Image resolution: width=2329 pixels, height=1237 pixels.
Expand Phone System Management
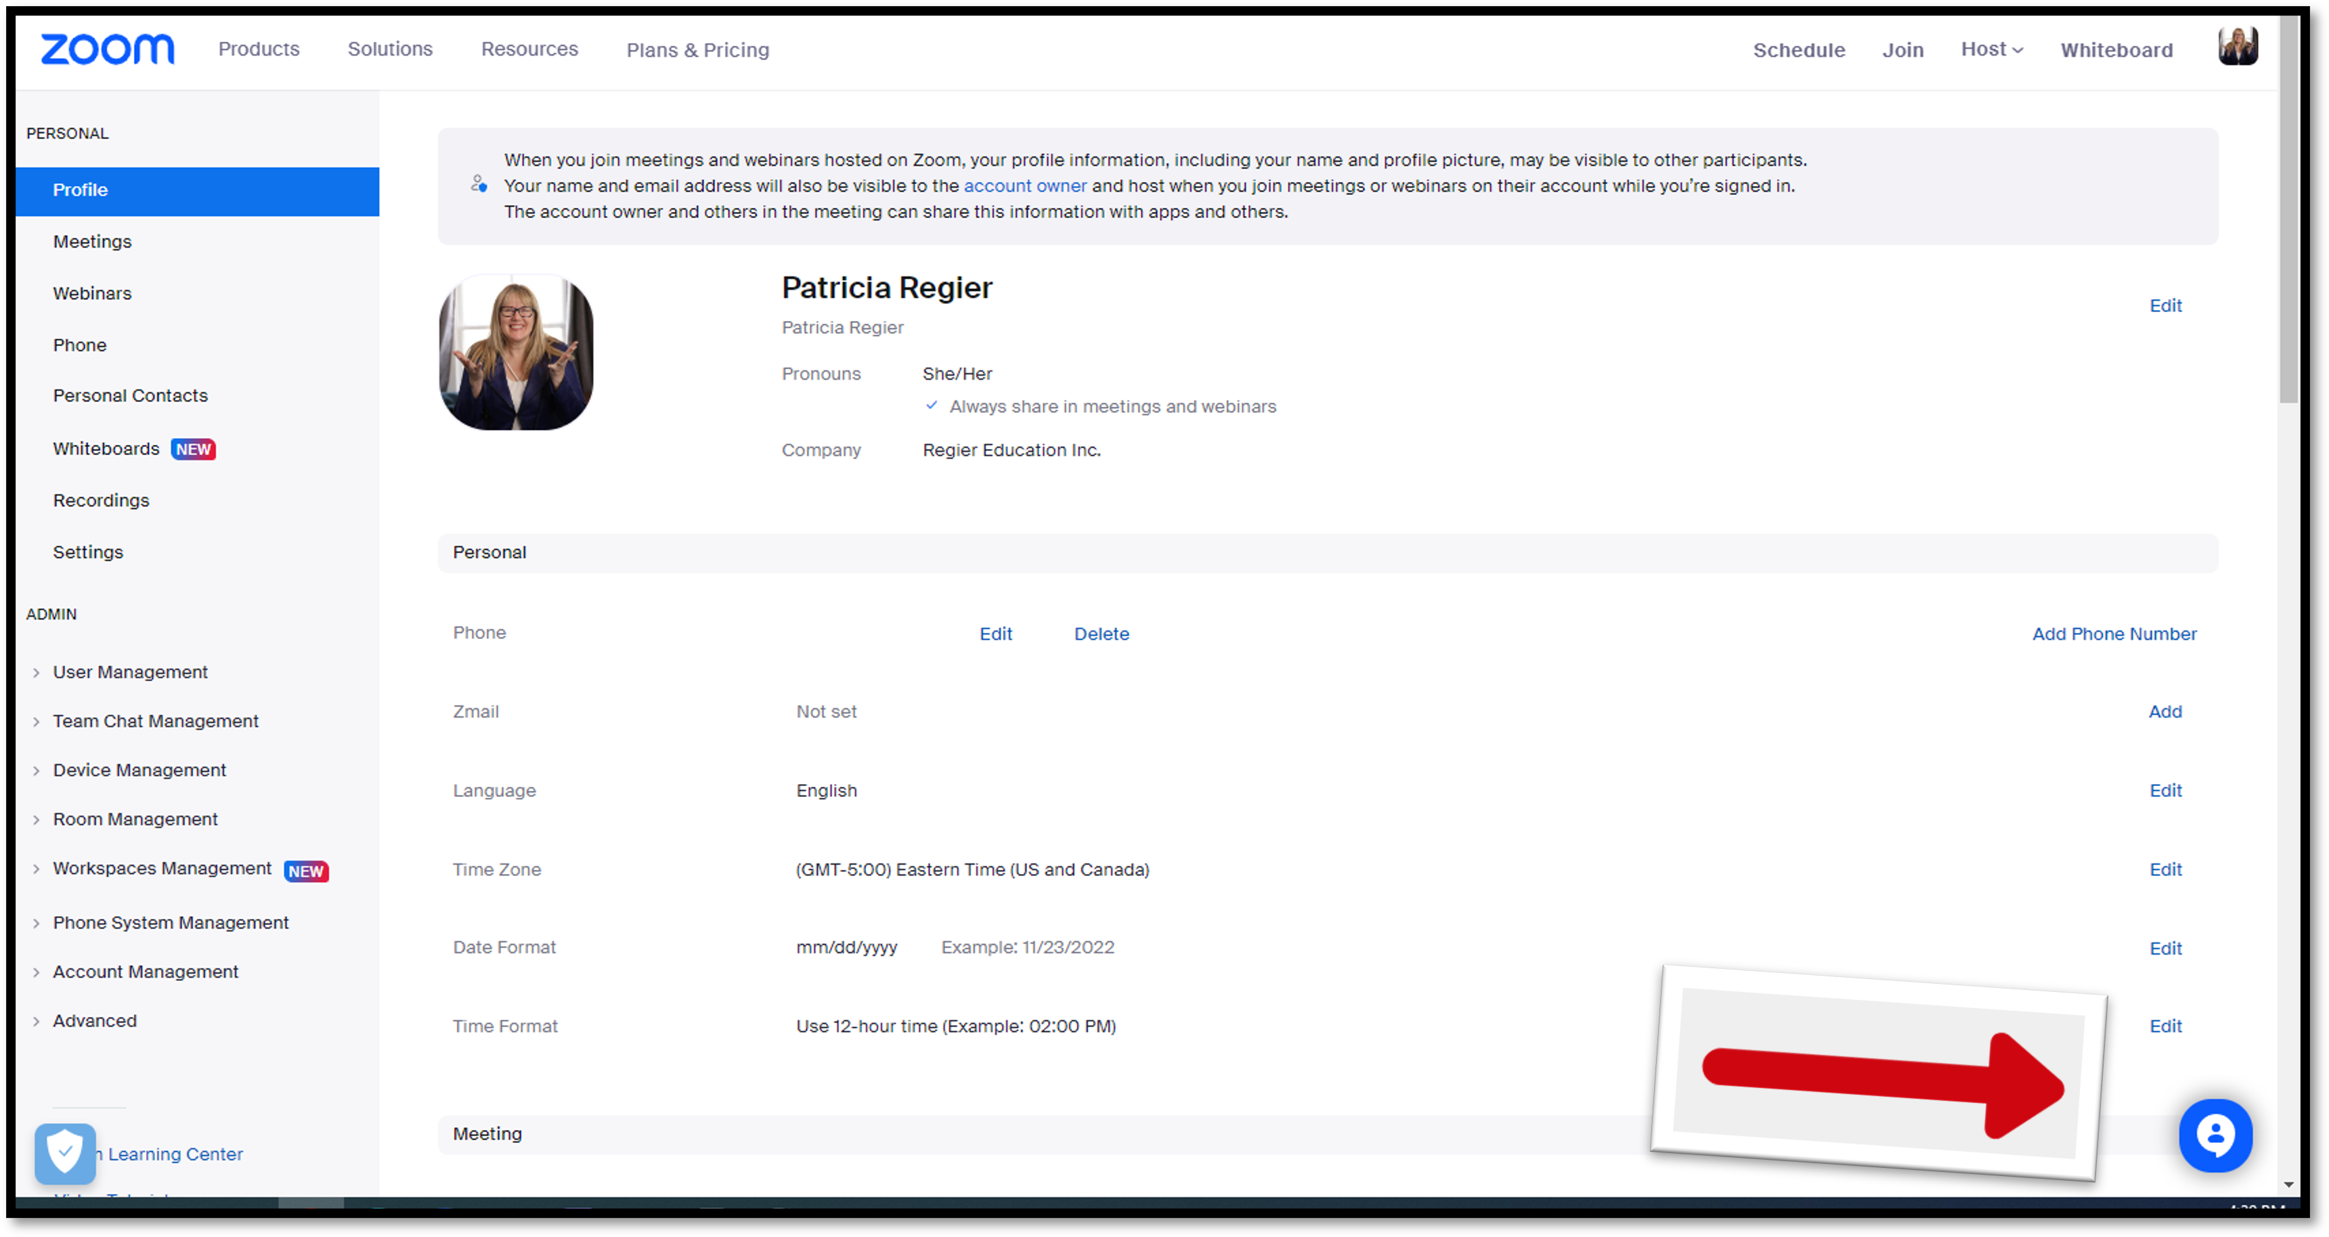pos(36,922)
